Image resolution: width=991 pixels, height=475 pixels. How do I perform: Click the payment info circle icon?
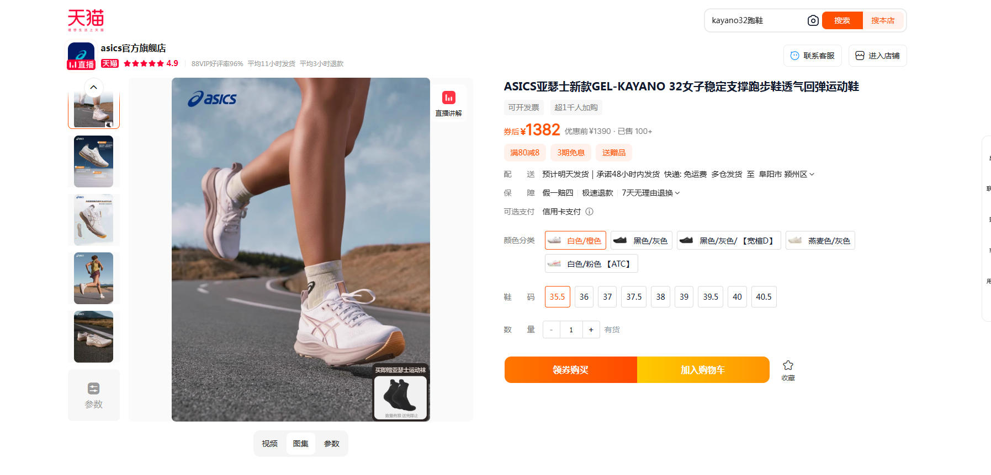click(589, 212)
